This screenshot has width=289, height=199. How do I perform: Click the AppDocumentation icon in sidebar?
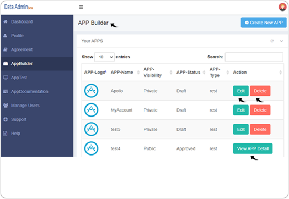click(6, 91)
